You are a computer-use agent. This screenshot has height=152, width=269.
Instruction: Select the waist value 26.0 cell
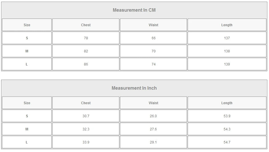coord(153,116)
